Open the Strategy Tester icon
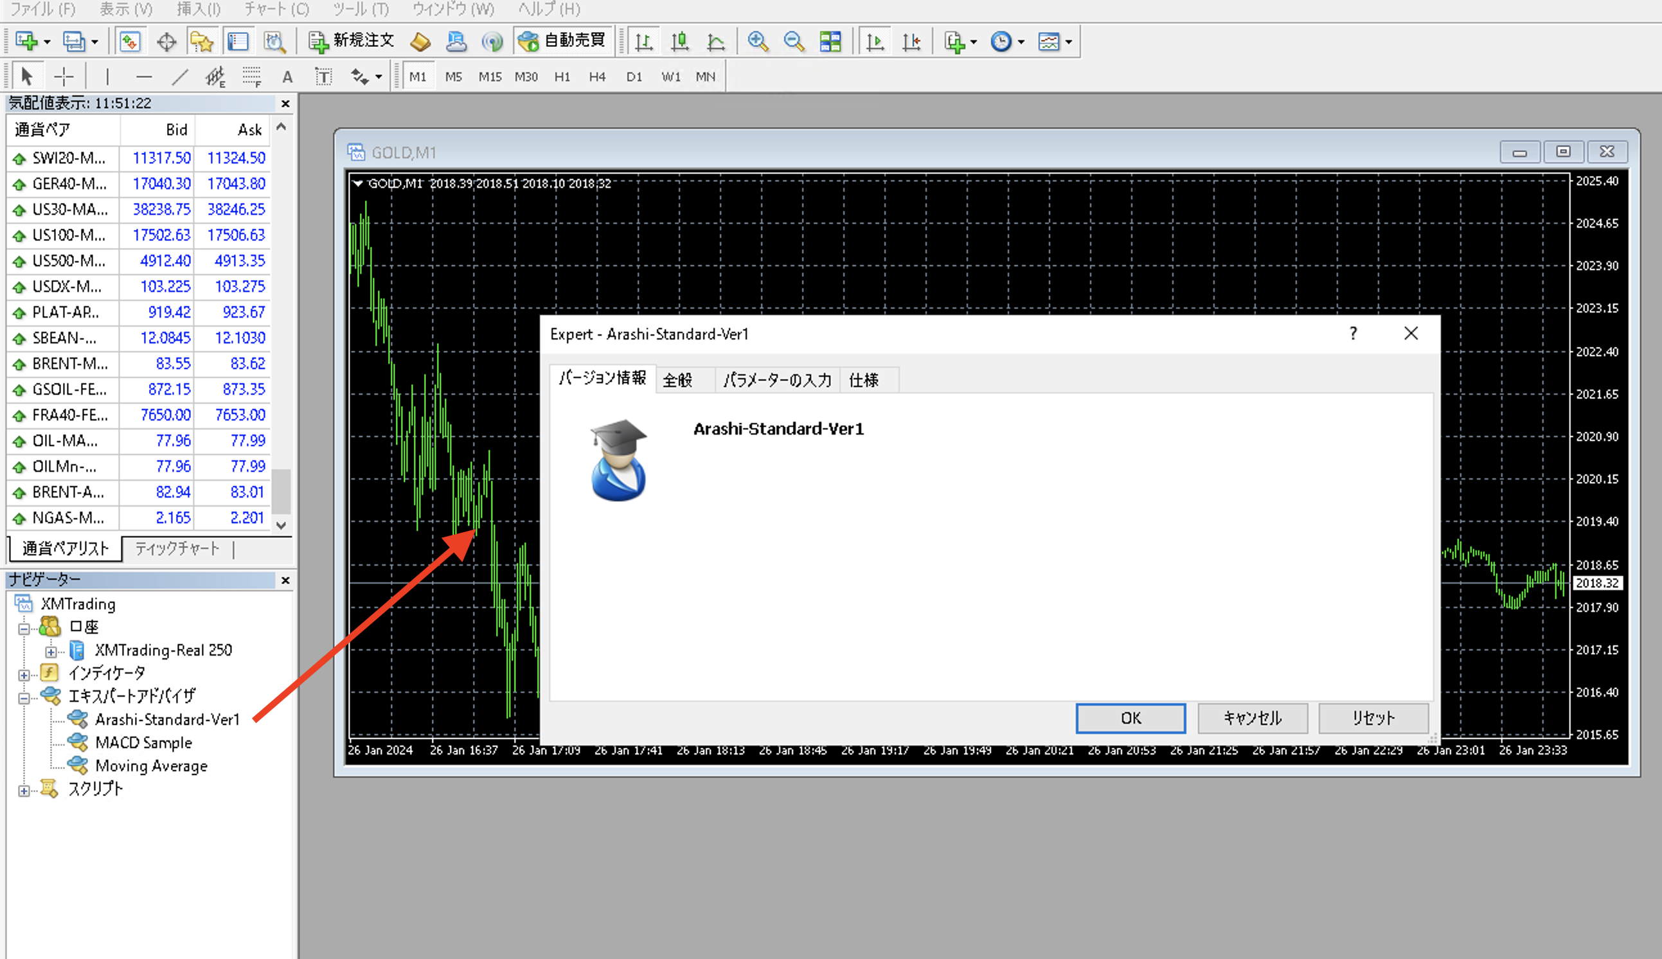This screenshot has width=1662, height=959. pyautogui.click(x=274, y=42)
